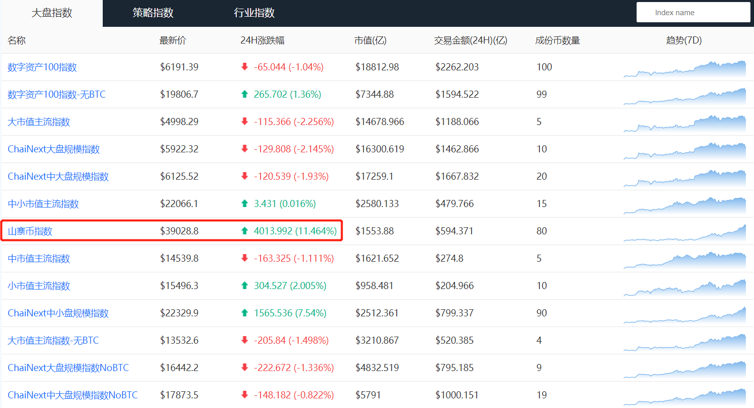Click the 最新价 column header
The image size is (754, 408).
coord(173,40)
